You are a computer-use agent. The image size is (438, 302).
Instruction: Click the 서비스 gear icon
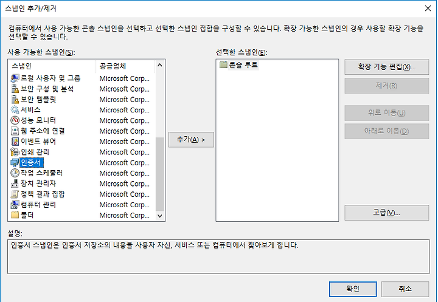tap(15, 110)
